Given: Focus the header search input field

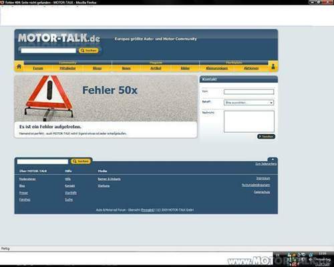Looking at the screenshot, I should click(x=48, y=51).
